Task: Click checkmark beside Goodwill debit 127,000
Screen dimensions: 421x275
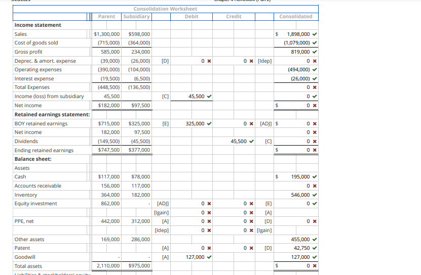Action: pos(209,257)
